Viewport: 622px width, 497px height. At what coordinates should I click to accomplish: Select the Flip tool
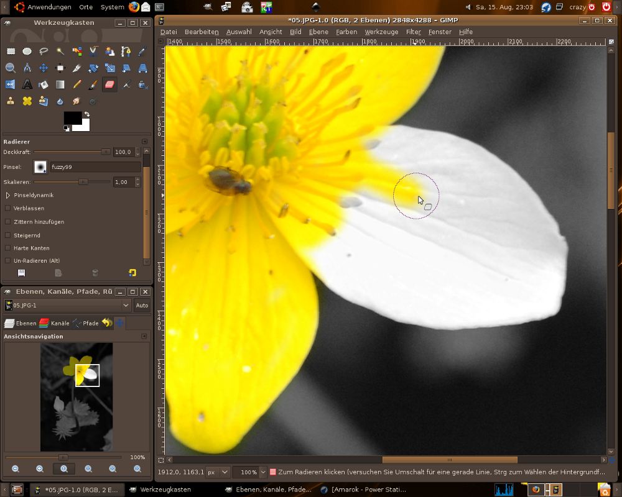tap(11, 84)
